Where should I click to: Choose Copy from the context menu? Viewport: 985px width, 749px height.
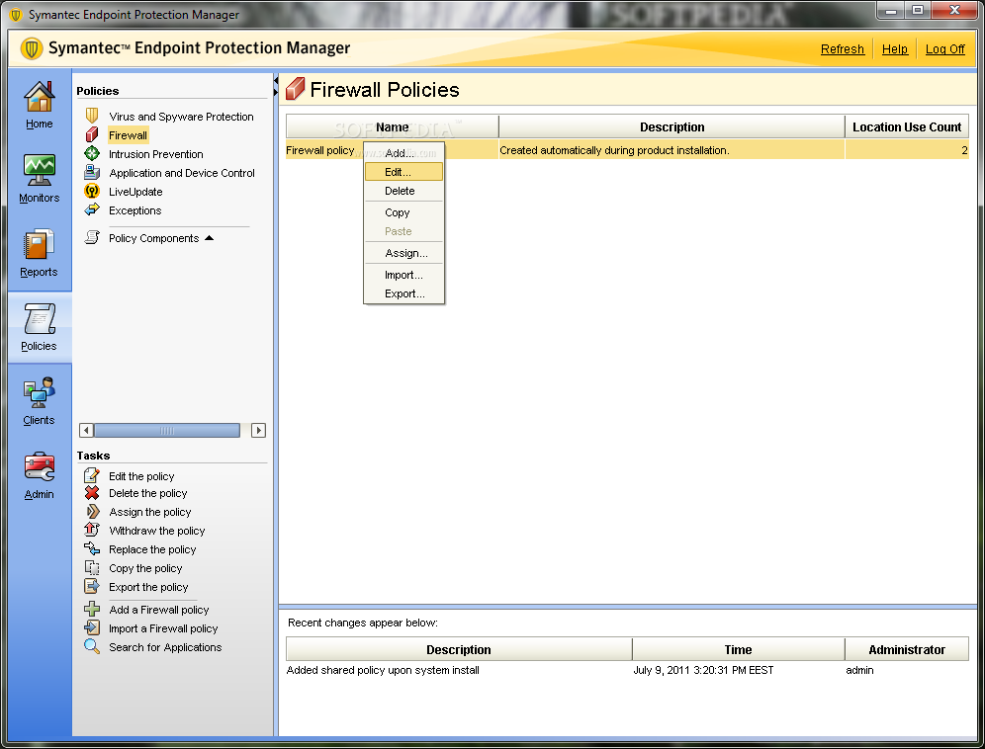pyautogui.click(x=403, y=212)
